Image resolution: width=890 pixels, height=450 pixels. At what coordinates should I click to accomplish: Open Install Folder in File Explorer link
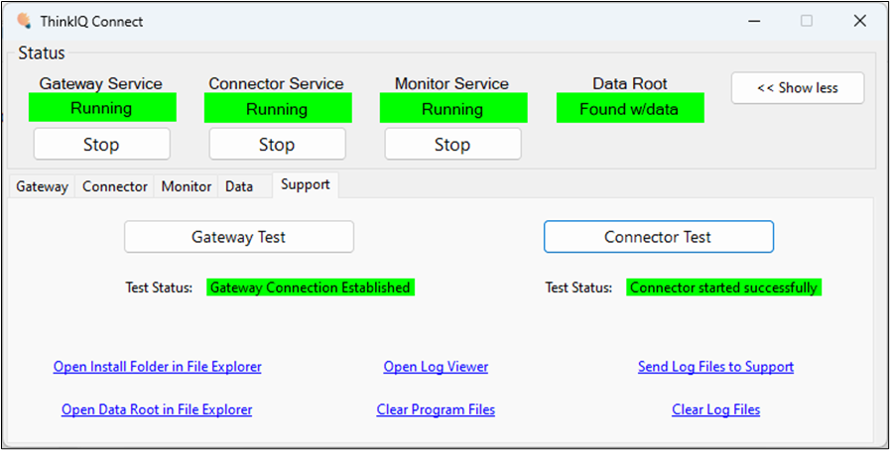[157, 367]
